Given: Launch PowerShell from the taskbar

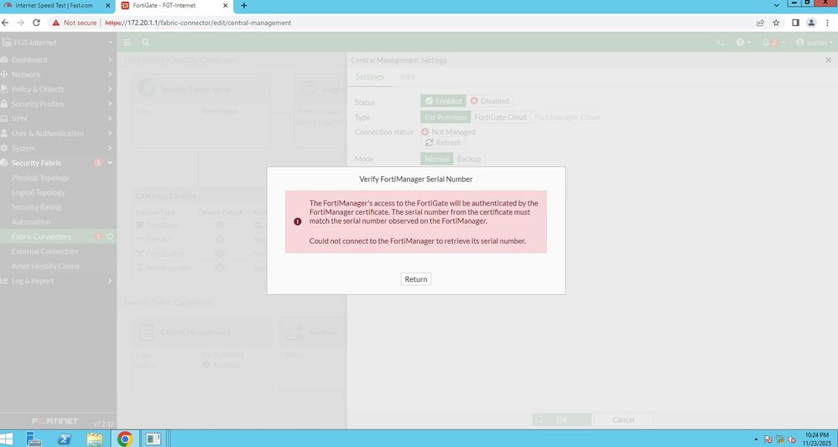Looking at the screenshot, I should coord(65,439).
